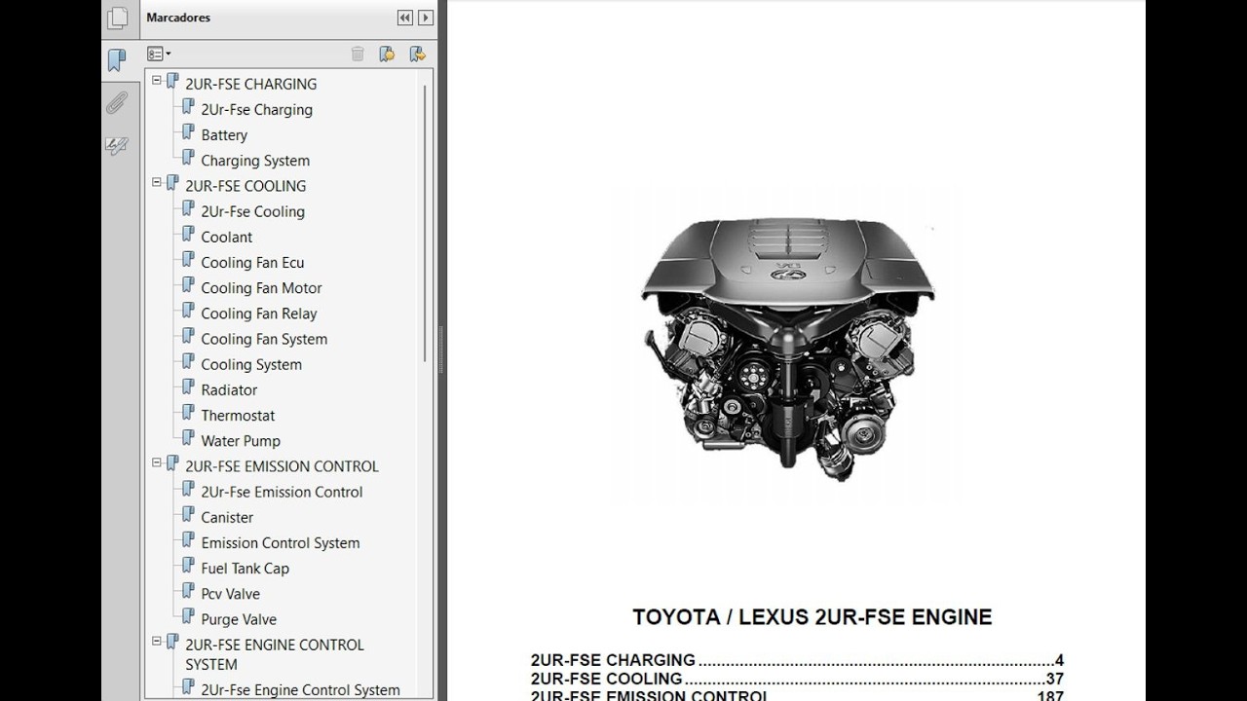Open the Thermostat bookmark
The width and height of the screenshot is (1247, 701).
239,415
